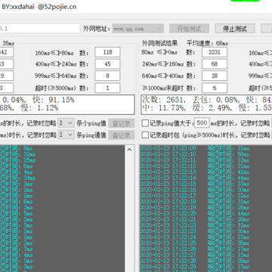This screenshot has width=272, height=272.
Task: Enable the 记录超时包 checkbox
Action: click(145, 135)
